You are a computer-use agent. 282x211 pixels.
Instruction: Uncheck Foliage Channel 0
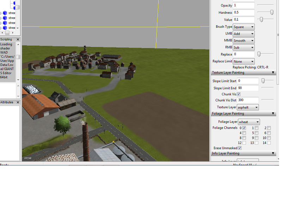pos(244,128)
